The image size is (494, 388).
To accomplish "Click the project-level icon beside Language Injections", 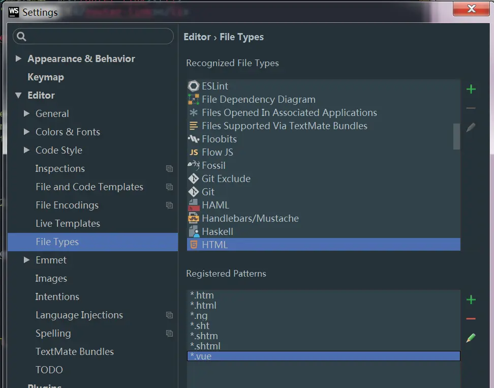I will point(170,315).
